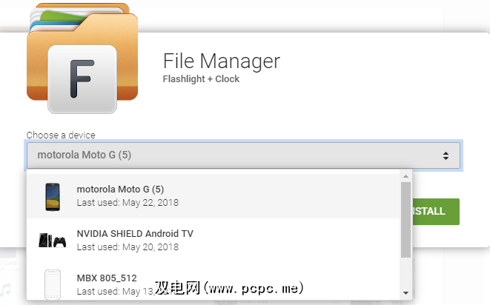
Task: Click the motorola phone thumbnail icon
Action: (51, 195)
